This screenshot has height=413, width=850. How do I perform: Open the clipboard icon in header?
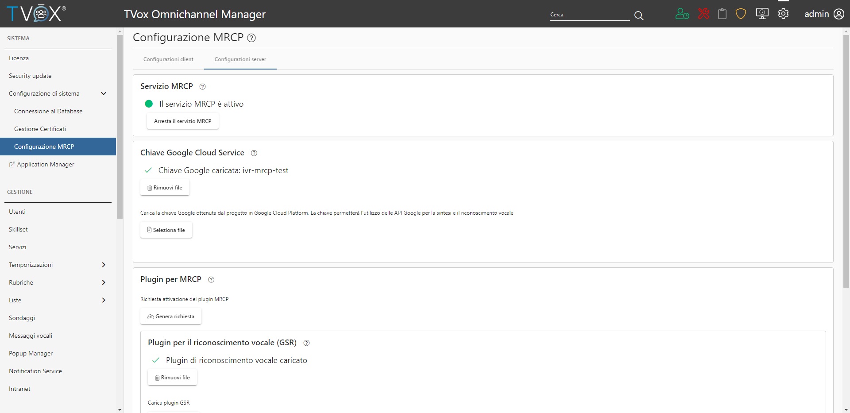(722, 14)
